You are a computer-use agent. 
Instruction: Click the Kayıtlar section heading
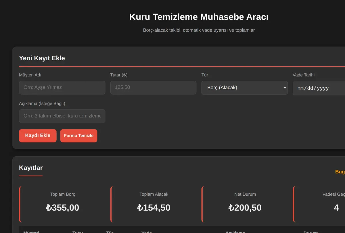tap(31, 168)
